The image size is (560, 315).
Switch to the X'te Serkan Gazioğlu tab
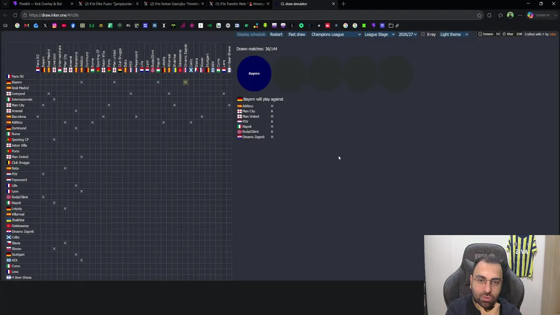point(174,4)
